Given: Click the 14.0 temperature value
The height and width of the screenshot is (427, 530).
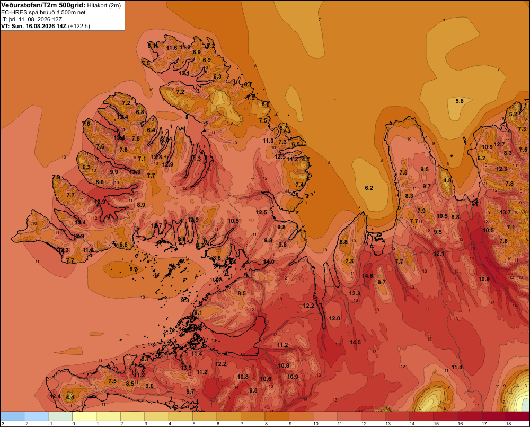Looking at the screenshot, I should 269,262.
